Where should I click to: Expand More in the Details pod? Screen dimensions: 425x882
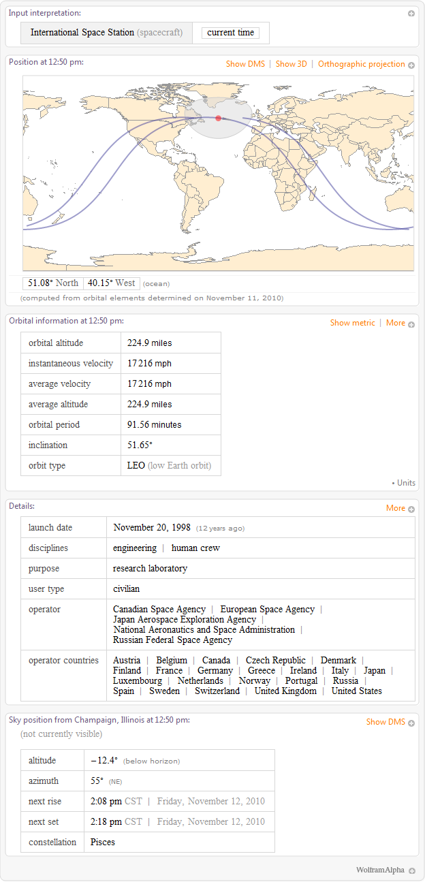click(395, 508)
